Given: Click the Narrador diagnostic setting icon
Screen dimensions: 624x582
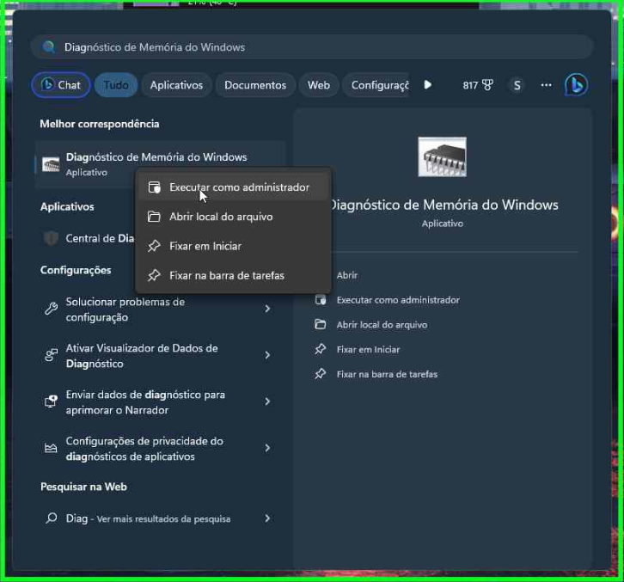Looking at the screenshot, I should (51, 401).
